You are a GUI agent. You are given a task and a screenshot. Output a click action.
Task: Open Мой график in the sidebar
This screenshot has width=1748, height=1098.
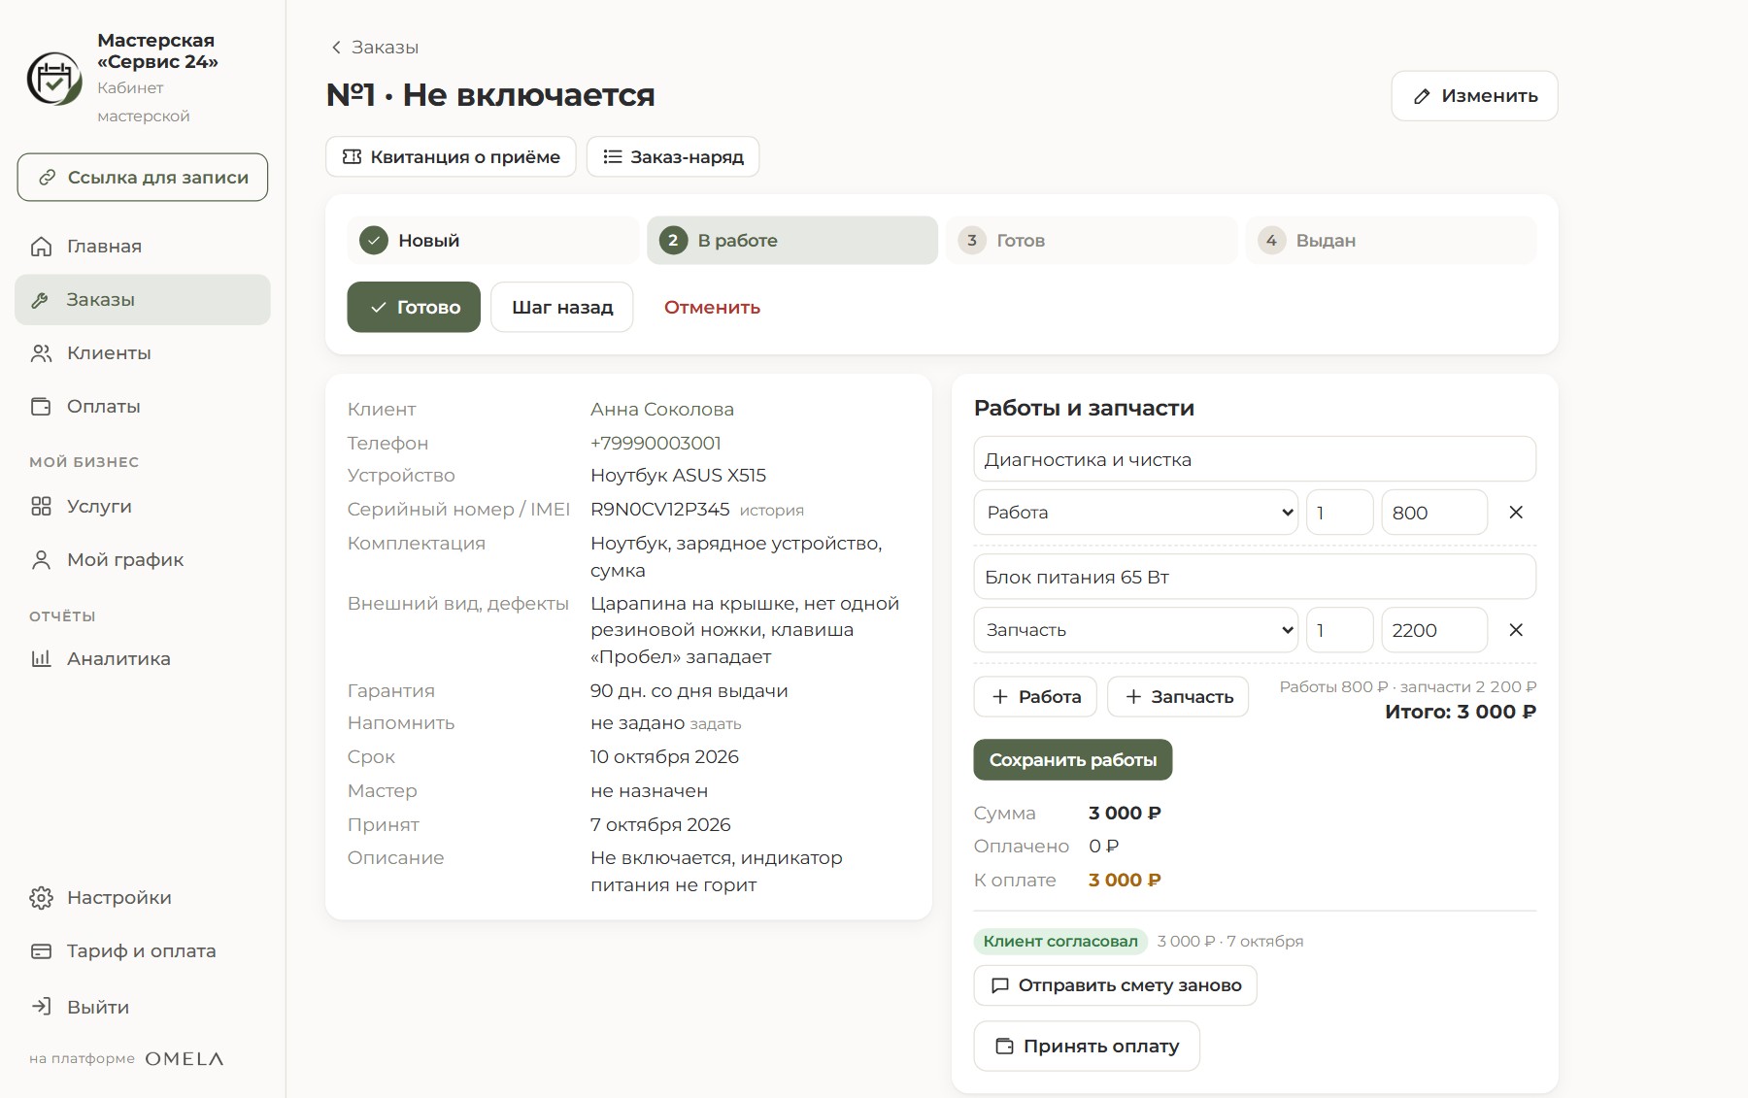pyautogui.click(x=143, y=560)
